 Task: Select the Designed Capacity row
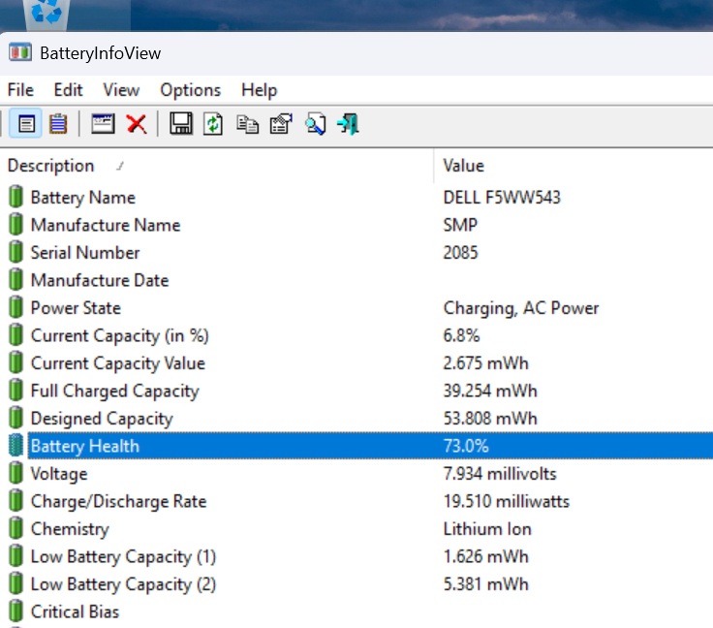click(x=356, y=418)
